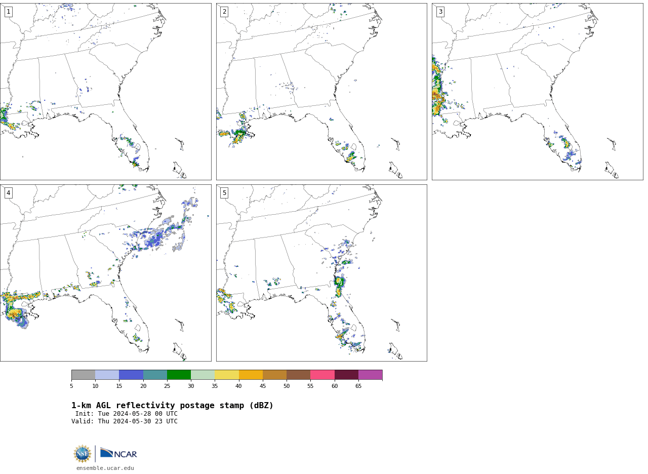
Task: Click the blue 15-20 dBZ swatch
Action: tap(131, 375)
